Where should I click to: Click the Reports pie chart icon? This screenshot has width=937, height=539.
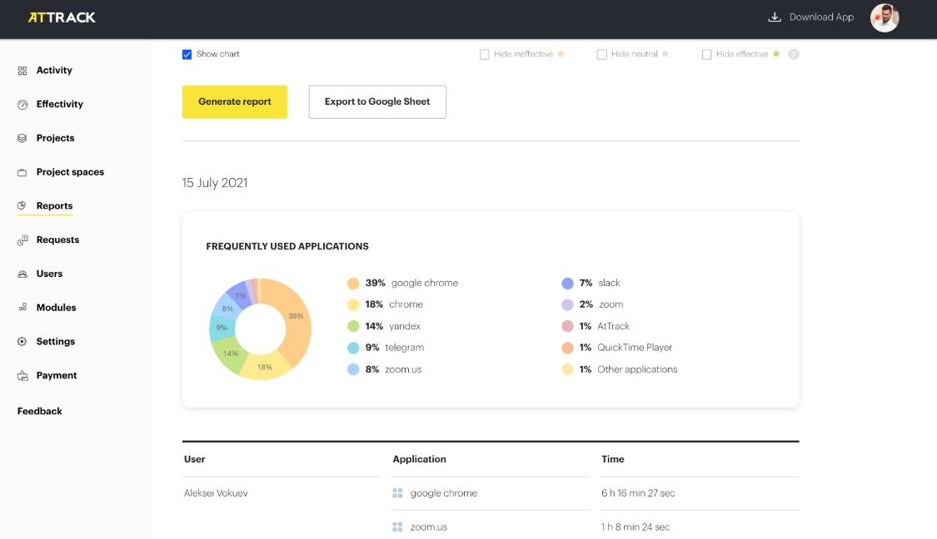click(x=22, y=206)
